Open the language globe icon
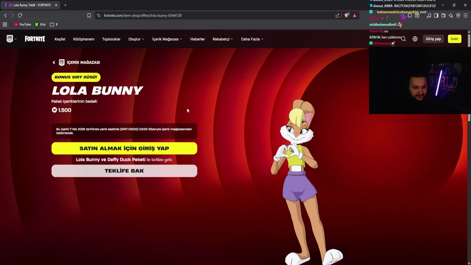The width and height of the screenshot is (471, 265). coord(415,39)
